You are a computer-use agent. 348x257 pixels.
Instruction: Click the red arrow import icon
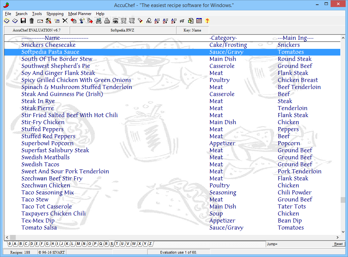74,21
